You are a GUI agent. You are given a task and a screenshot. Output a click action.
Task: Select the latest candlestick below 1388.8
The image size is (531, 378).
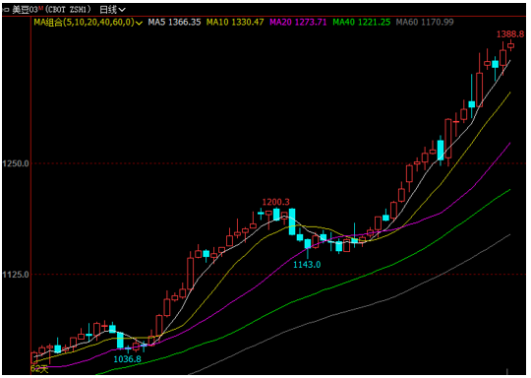pos(510,45)
